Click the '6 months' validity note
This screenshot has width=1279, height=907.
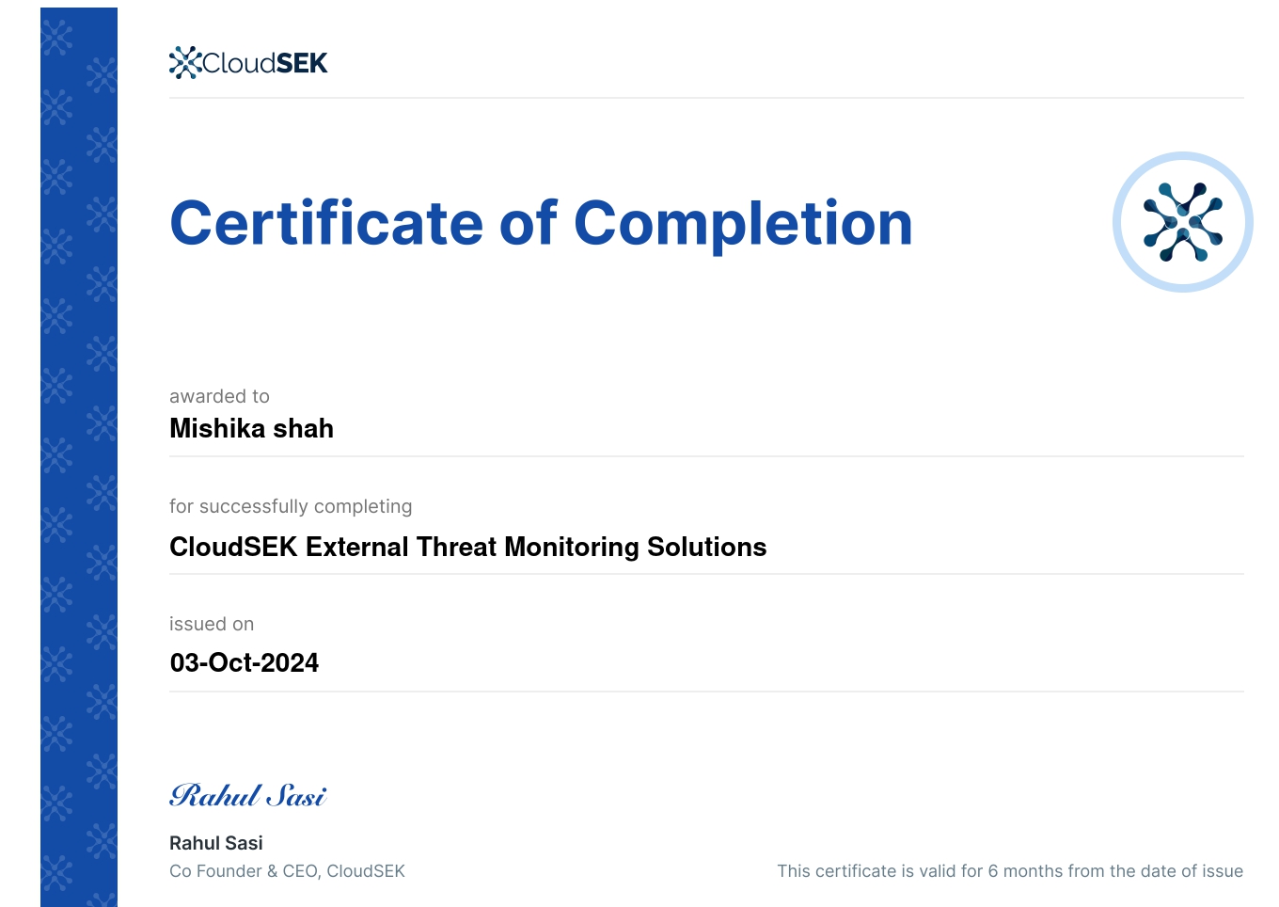pyautogui.click(x=1010, y=871)
